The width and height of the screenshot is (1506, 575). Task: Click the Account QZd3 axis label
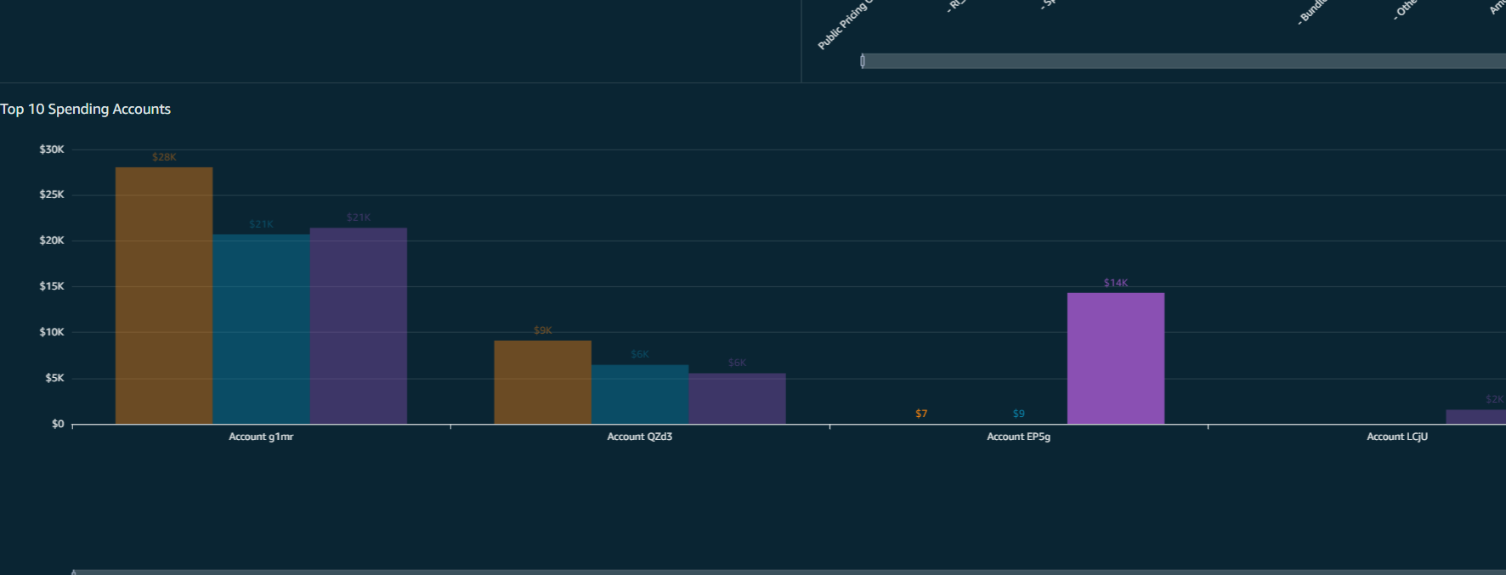pyautogui.click(x=639, y=437)
